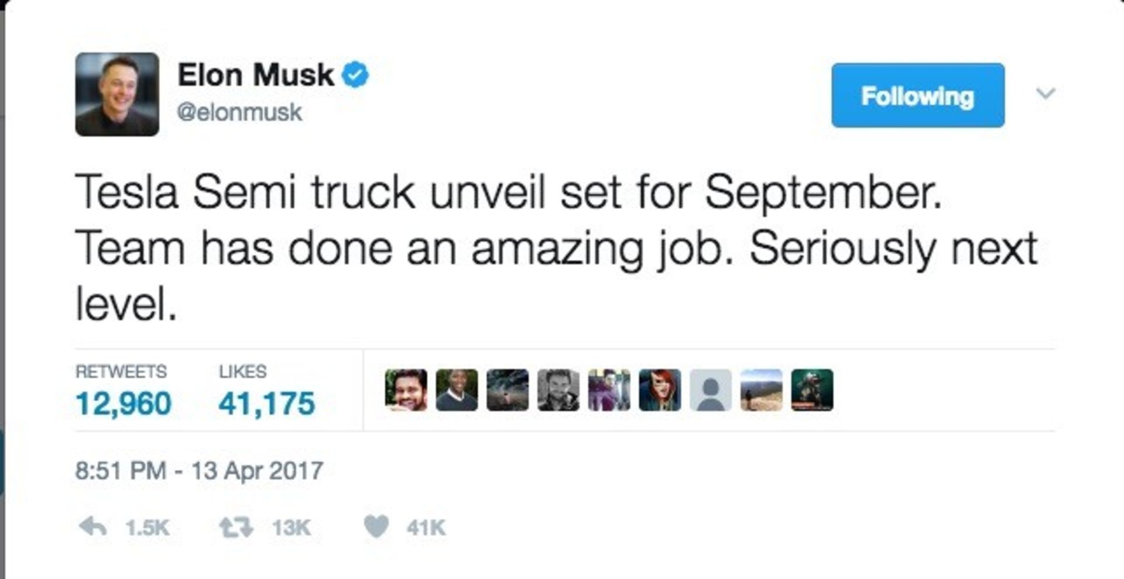Open the default gray silhouette liker avatar
Viewport: 1124px width, 579px height.
tap(710, 390)
